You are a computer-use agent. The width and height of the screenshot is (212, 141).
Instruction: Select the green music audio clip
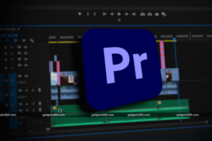120,114
